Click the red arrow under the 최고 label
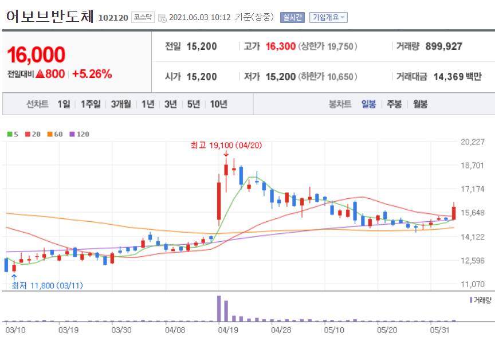This screenshot has height=341, width=495. click(x=226, y=154)
